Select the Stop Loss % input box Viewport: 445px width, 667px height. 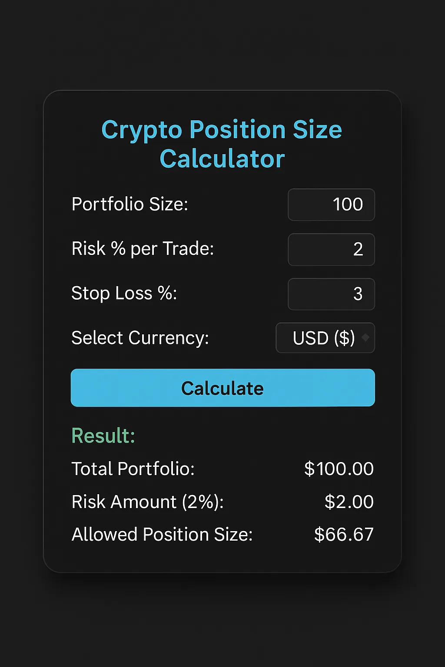[331, 294]
